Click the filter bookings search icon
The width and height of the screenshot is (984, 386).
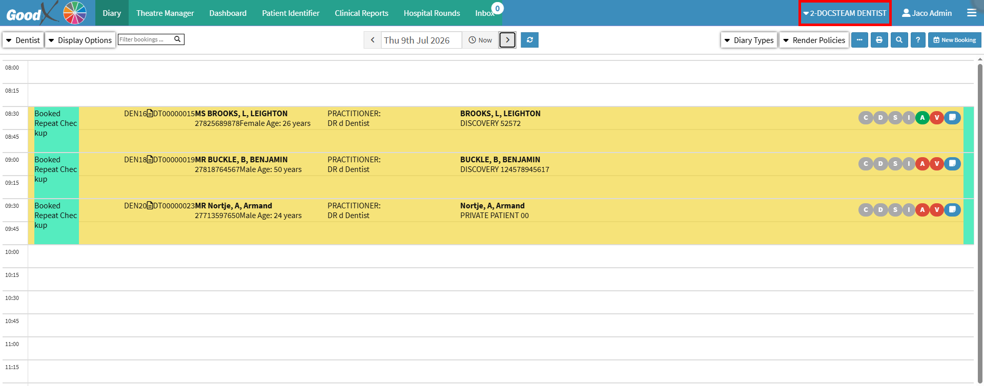(x=177, y=39)
